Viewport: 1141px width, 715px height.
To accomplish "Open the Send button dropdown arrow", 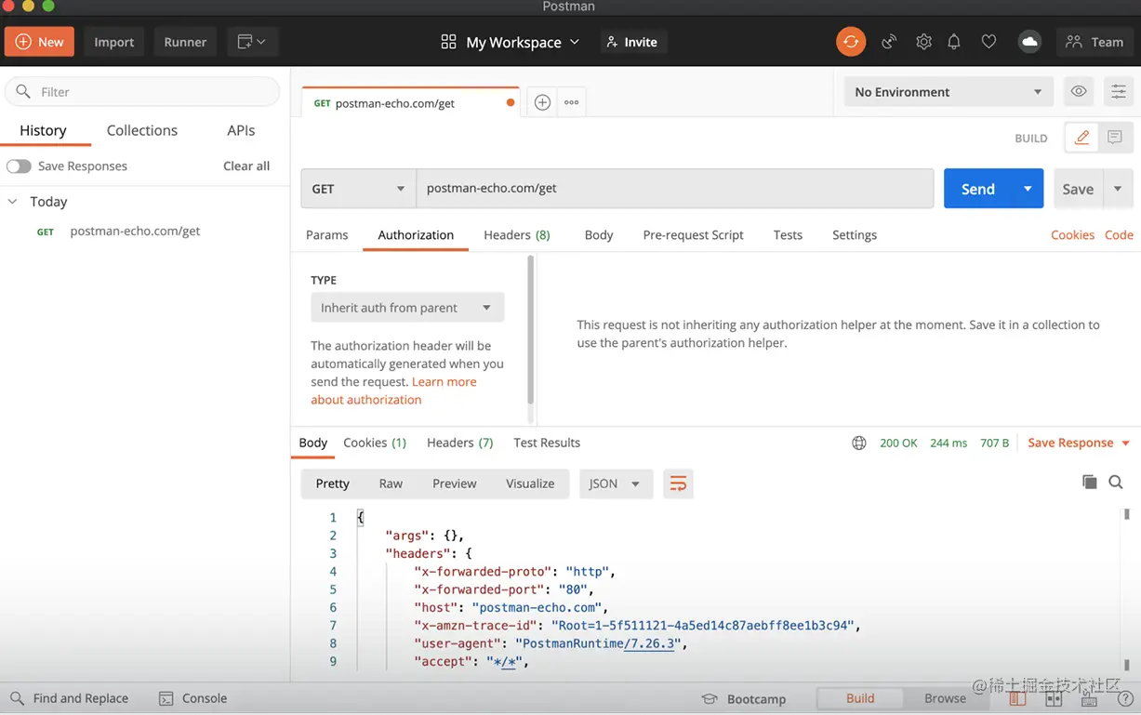I will pyautogui.click(x=1028, y=188).
